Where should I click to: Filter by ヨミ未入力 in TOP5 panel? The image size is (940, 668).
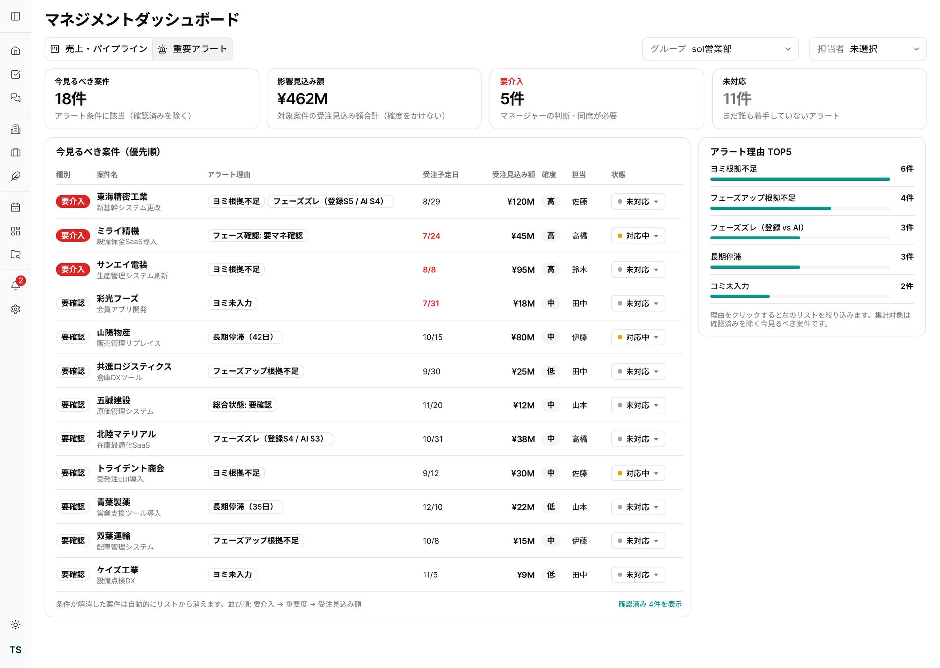(812, 291)
